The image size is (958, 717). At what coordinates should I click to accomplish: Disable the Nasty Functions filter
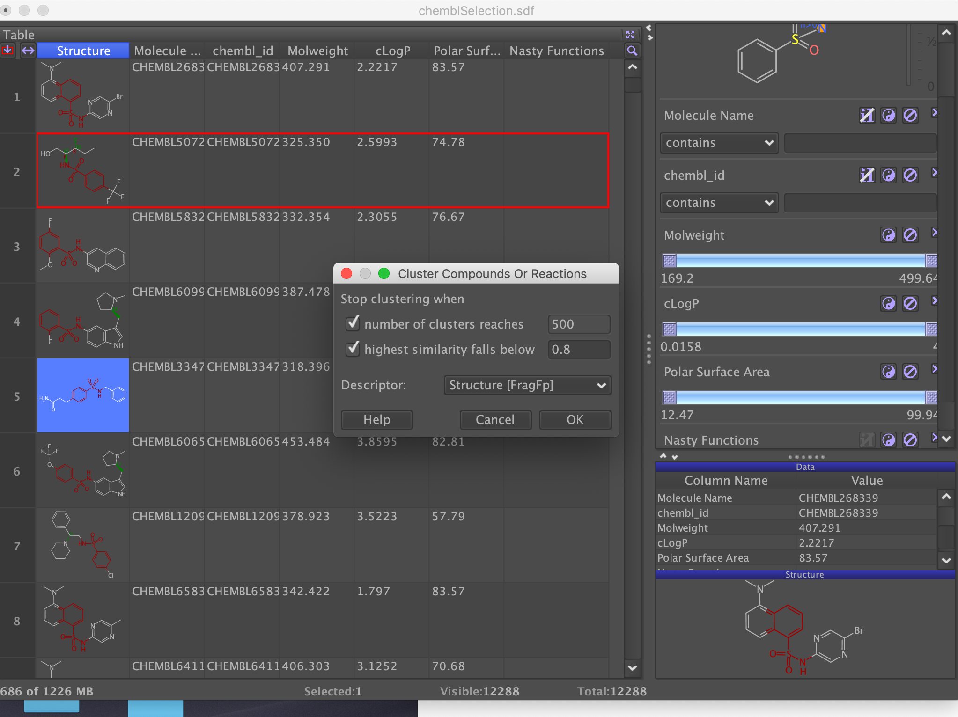coord(910,440)
